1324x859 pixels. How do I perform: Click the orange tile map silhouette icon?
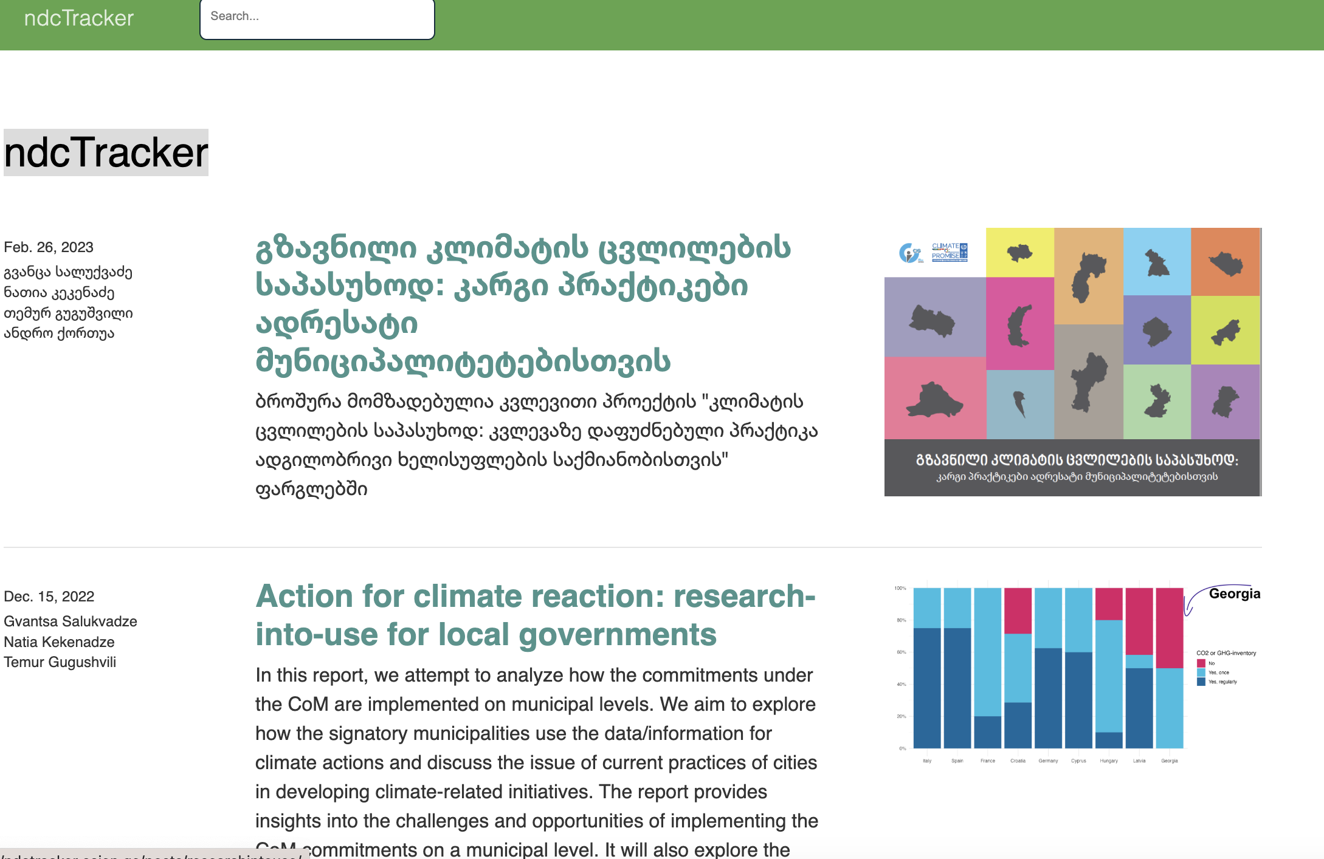1226,263
